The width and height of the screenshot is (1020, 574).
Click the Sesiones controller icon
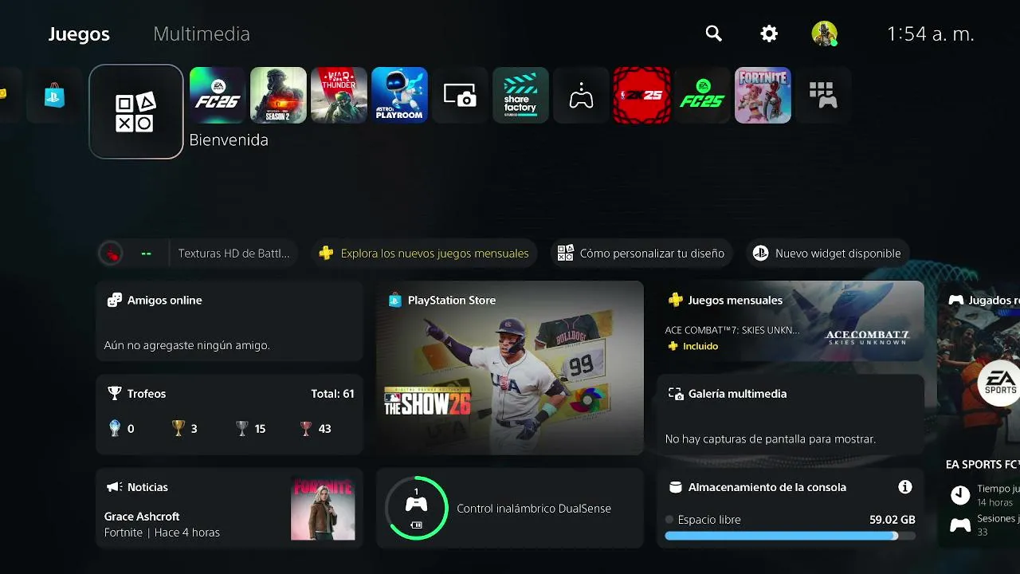point(960,525)
